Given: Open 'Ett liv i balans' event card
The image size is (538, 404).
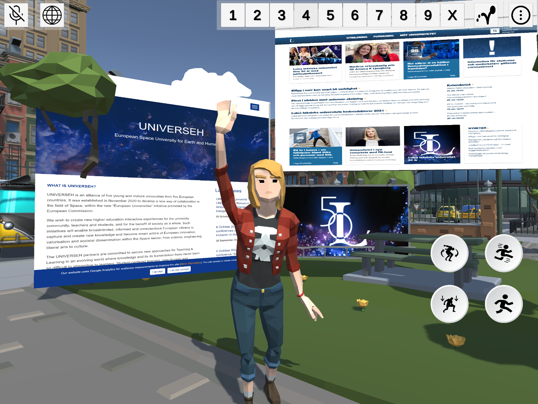Looking at the screenshot, I should click(x=315, y=146).
